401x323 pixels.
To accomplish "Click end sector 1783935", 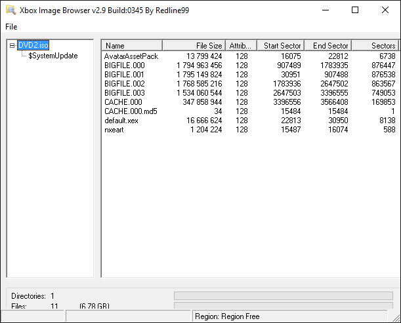I will pos(334,65).
